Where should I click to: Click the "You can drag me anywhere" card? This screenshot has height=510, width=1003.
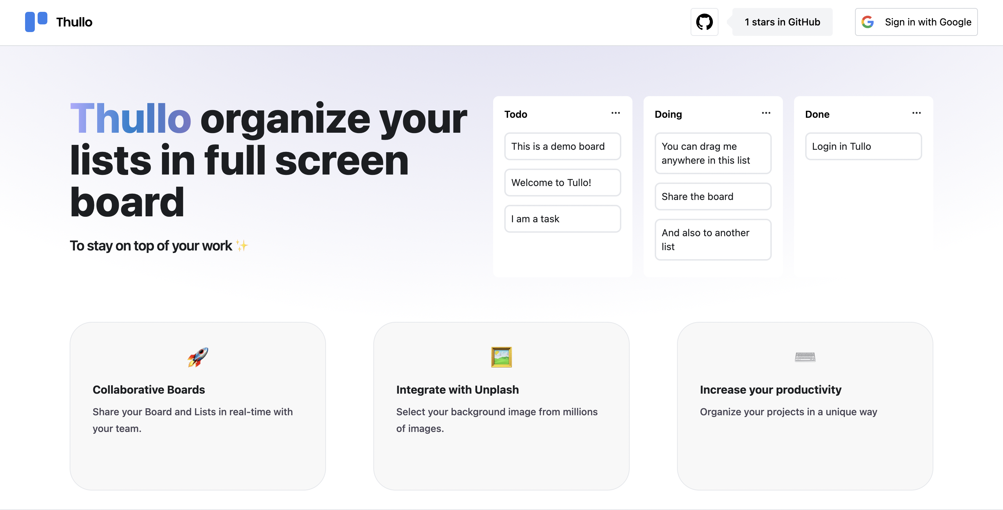tap(713, 154)
